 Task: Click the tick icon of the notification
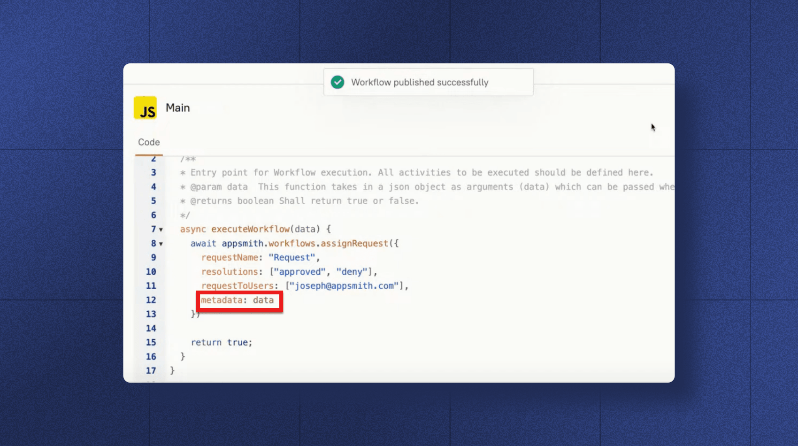point(338,82)
